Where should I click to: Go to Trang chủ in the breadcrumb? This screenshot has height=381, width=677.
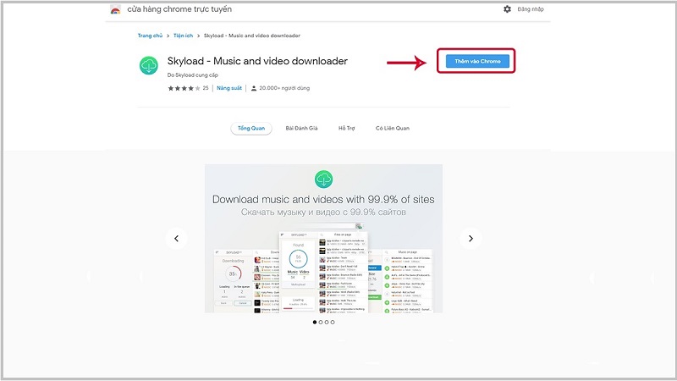click(x=150, y=36)
